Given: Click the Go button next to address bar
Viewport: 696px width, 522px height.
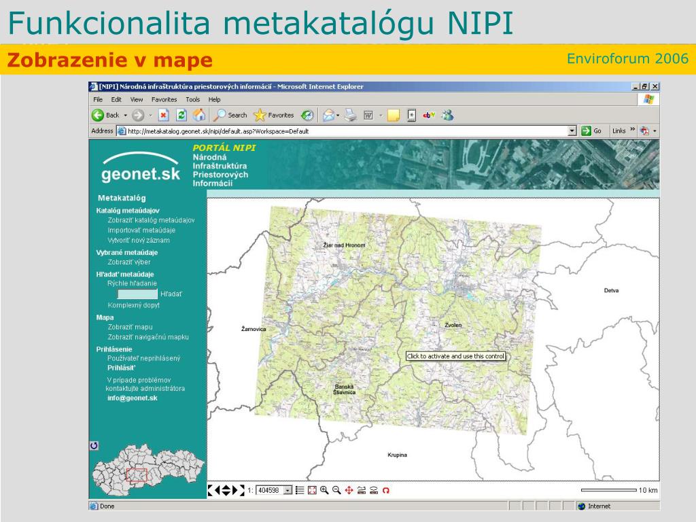Looking at the screenshot, I should (x=591, y=131).
